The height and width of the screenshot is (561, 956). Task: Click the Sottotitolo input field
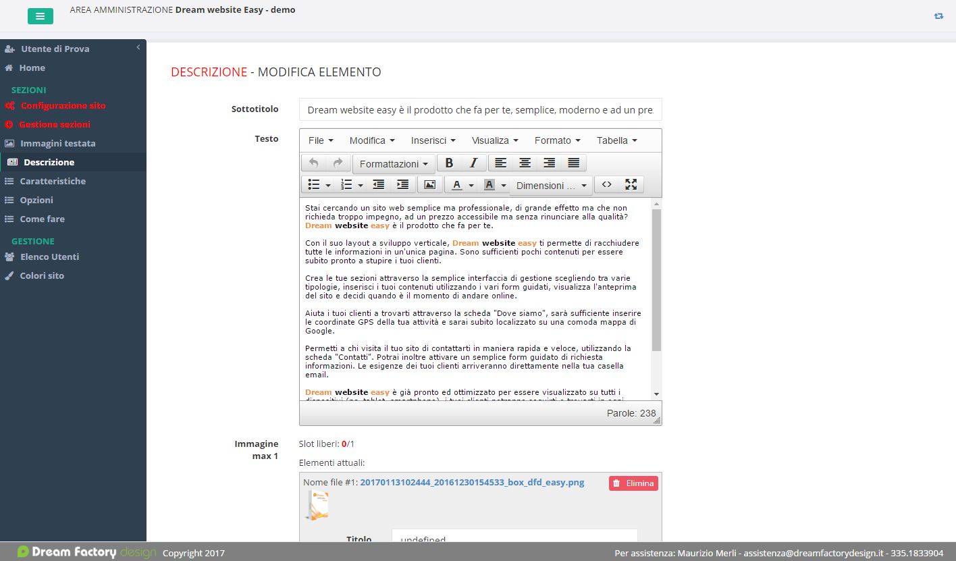point(481,109)
